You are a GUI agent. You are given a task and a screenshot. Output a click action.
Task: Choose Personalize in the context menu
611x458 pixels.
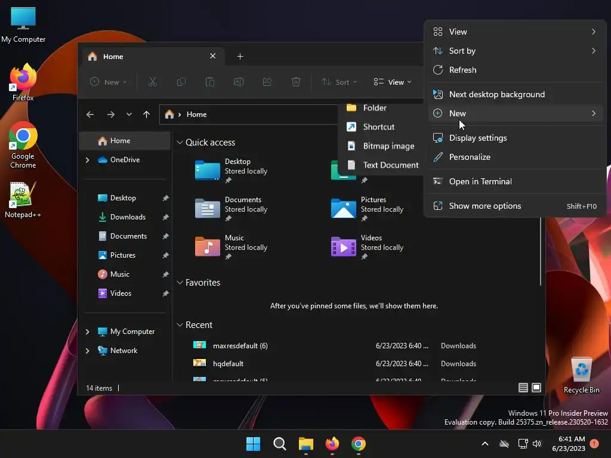click(515, 157)
